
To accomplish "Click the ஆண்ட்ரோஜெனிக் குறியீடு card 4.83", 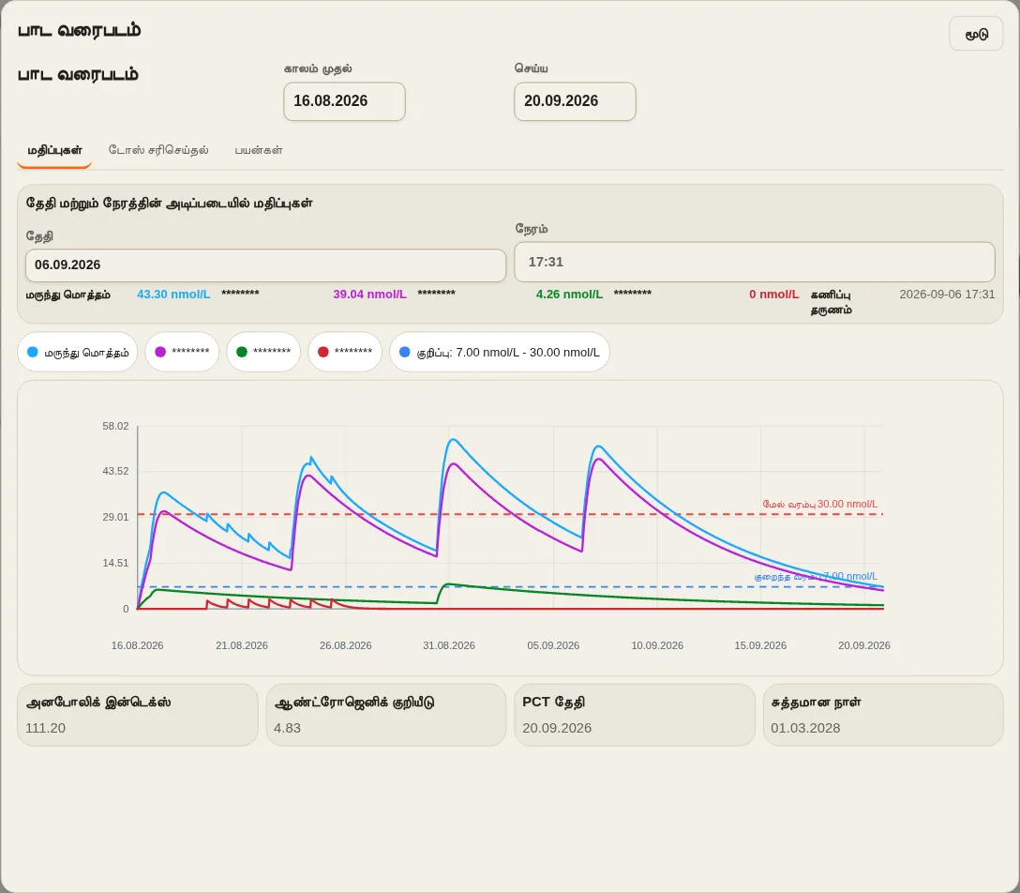I will coord(385,715).
